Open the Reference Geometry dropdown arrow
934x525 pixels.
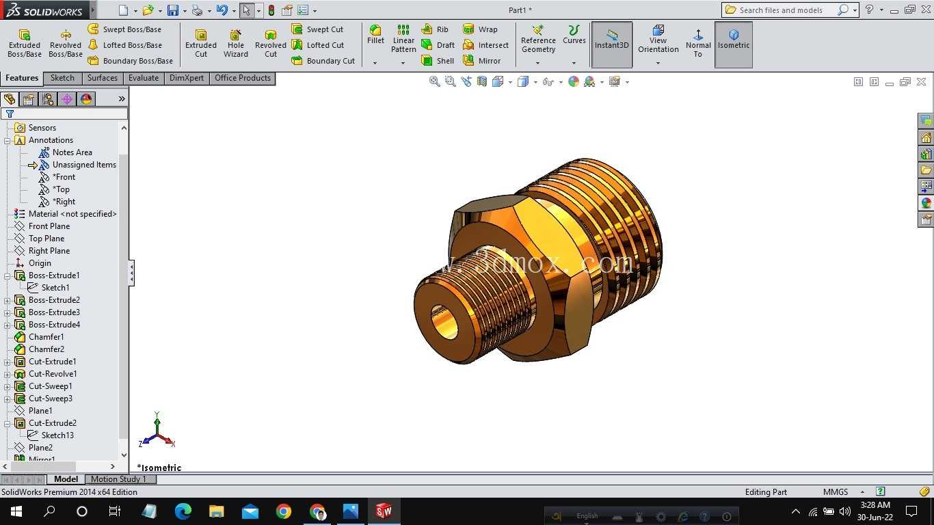(x=538, y=63)
